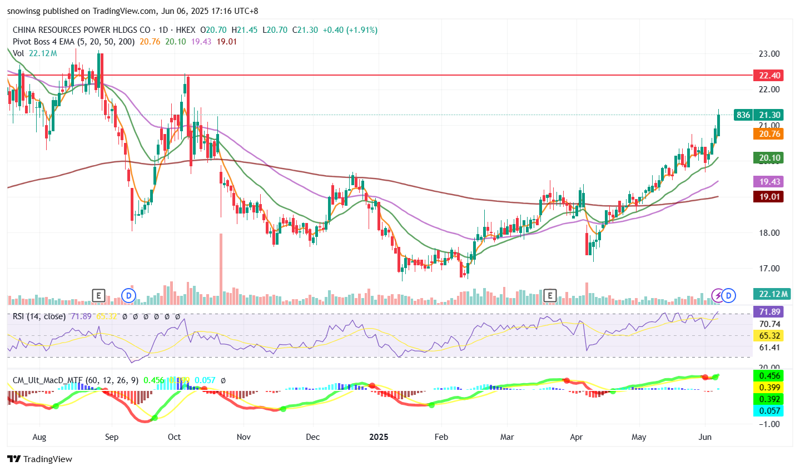Click the 2025 label on time axis

point(379,437)
